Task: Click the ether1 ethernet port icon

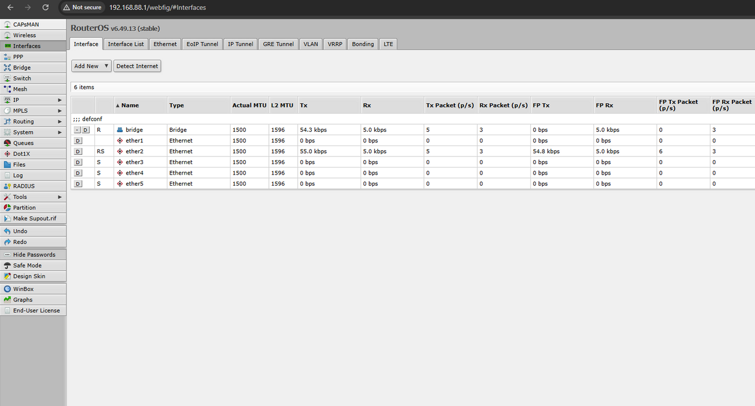Action: point(120,141)
